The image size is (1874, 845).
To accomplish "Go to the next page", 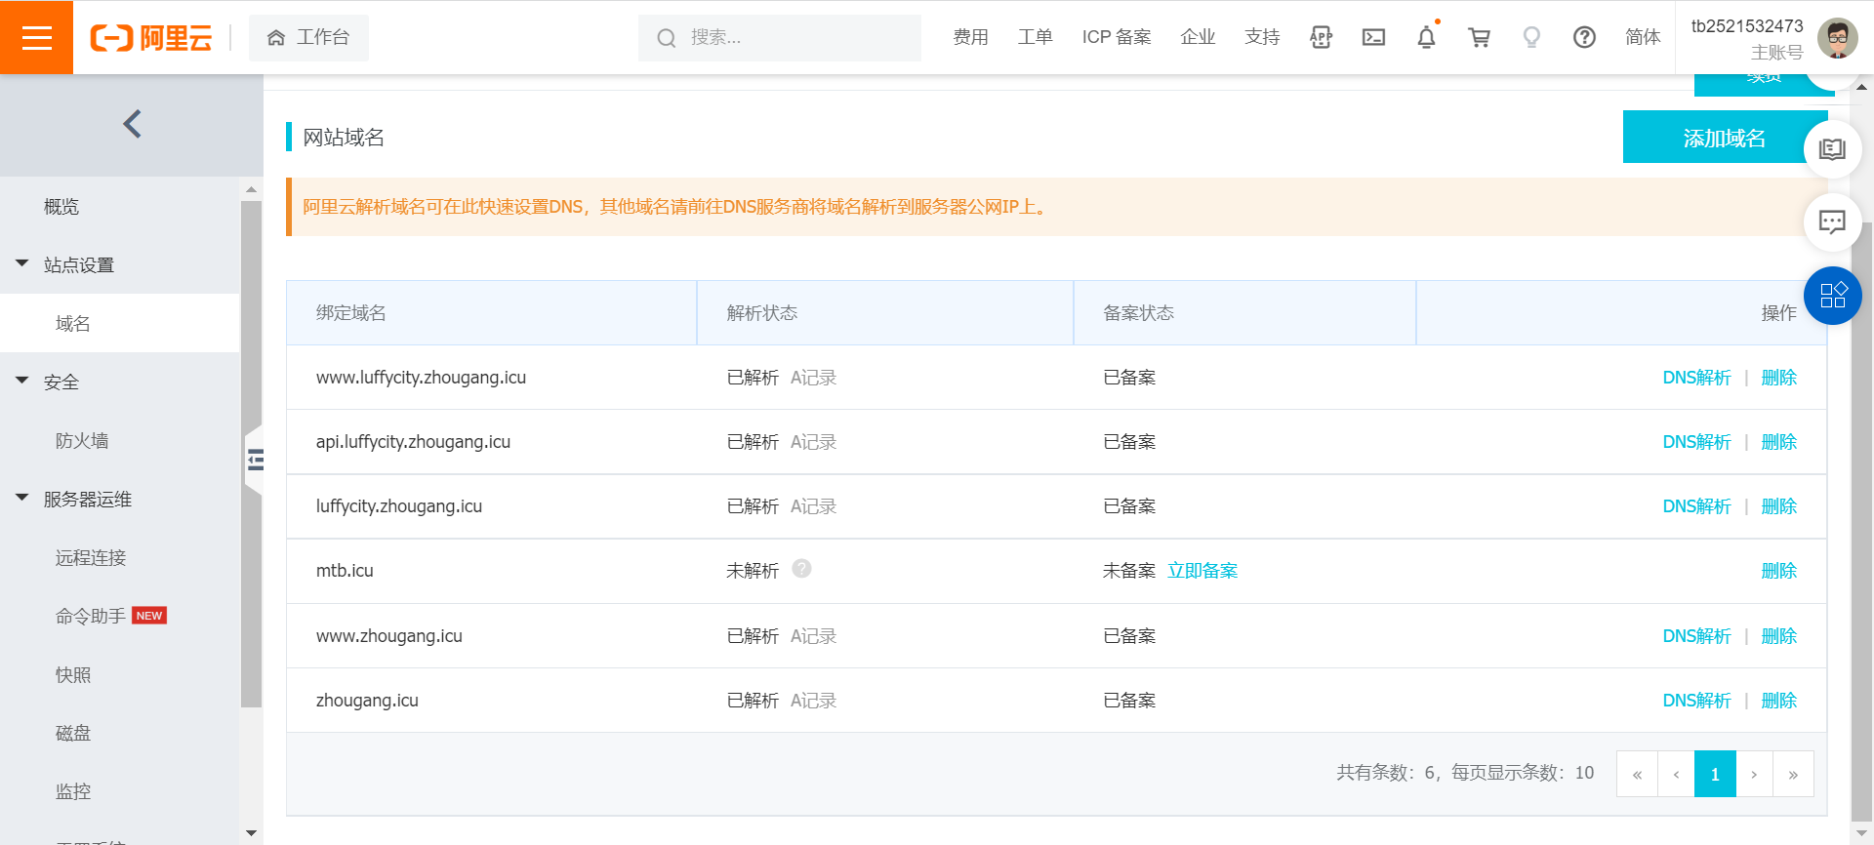I will coord(1754,774).
